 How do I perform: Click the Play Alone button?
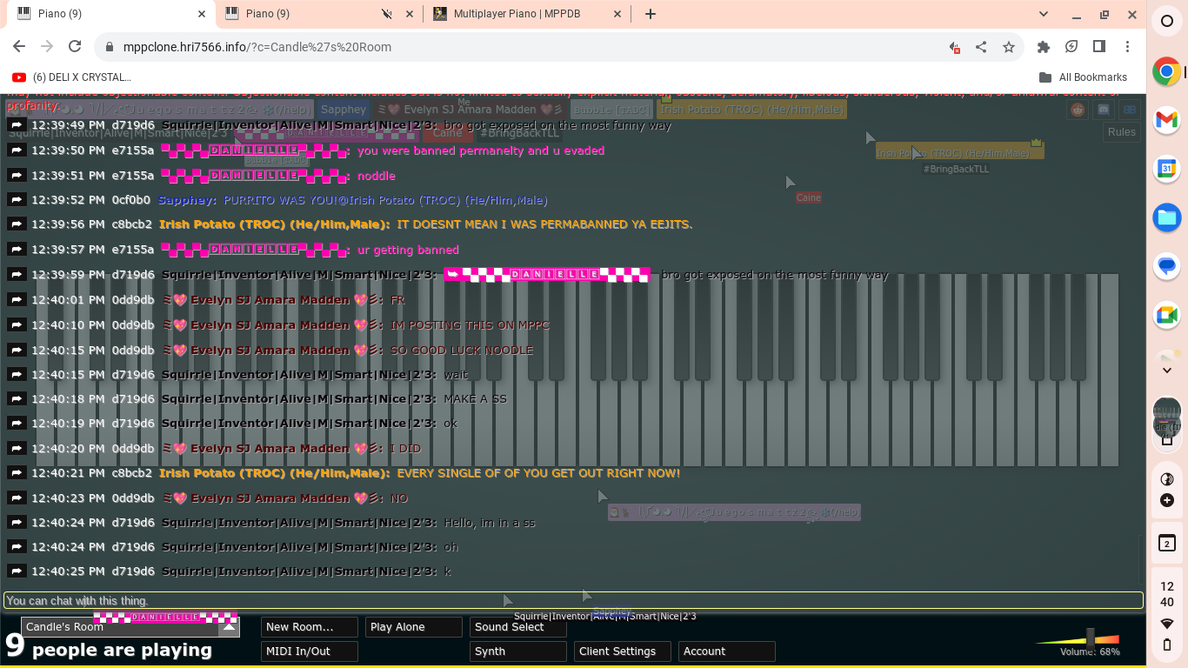pyautogui.click(x=414, y=627)
